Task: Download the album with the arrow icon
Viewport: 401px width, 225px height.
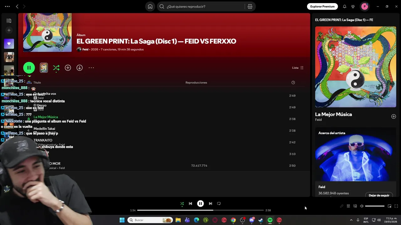Action: tap(80, 68)
